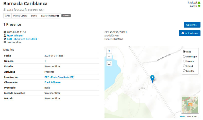This screenshot has width=203, height=120.
Task: Click the green habitual triangle icon
Action: 199,3
